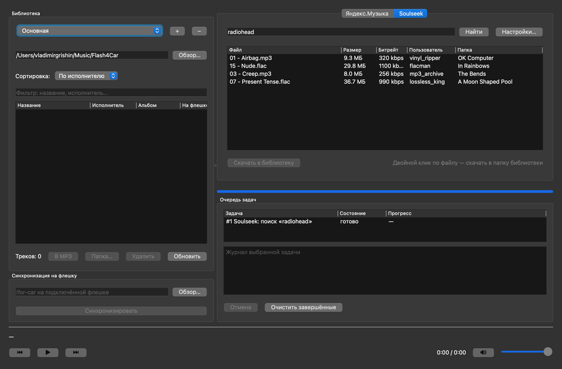This screenshot has height=369, width=562.
Task: Click the готово status cell
Action: pyautogui.click(x=349, y=221)
